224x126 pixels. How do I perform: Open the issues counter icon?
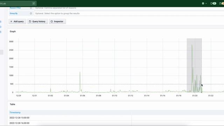[213, 3]
